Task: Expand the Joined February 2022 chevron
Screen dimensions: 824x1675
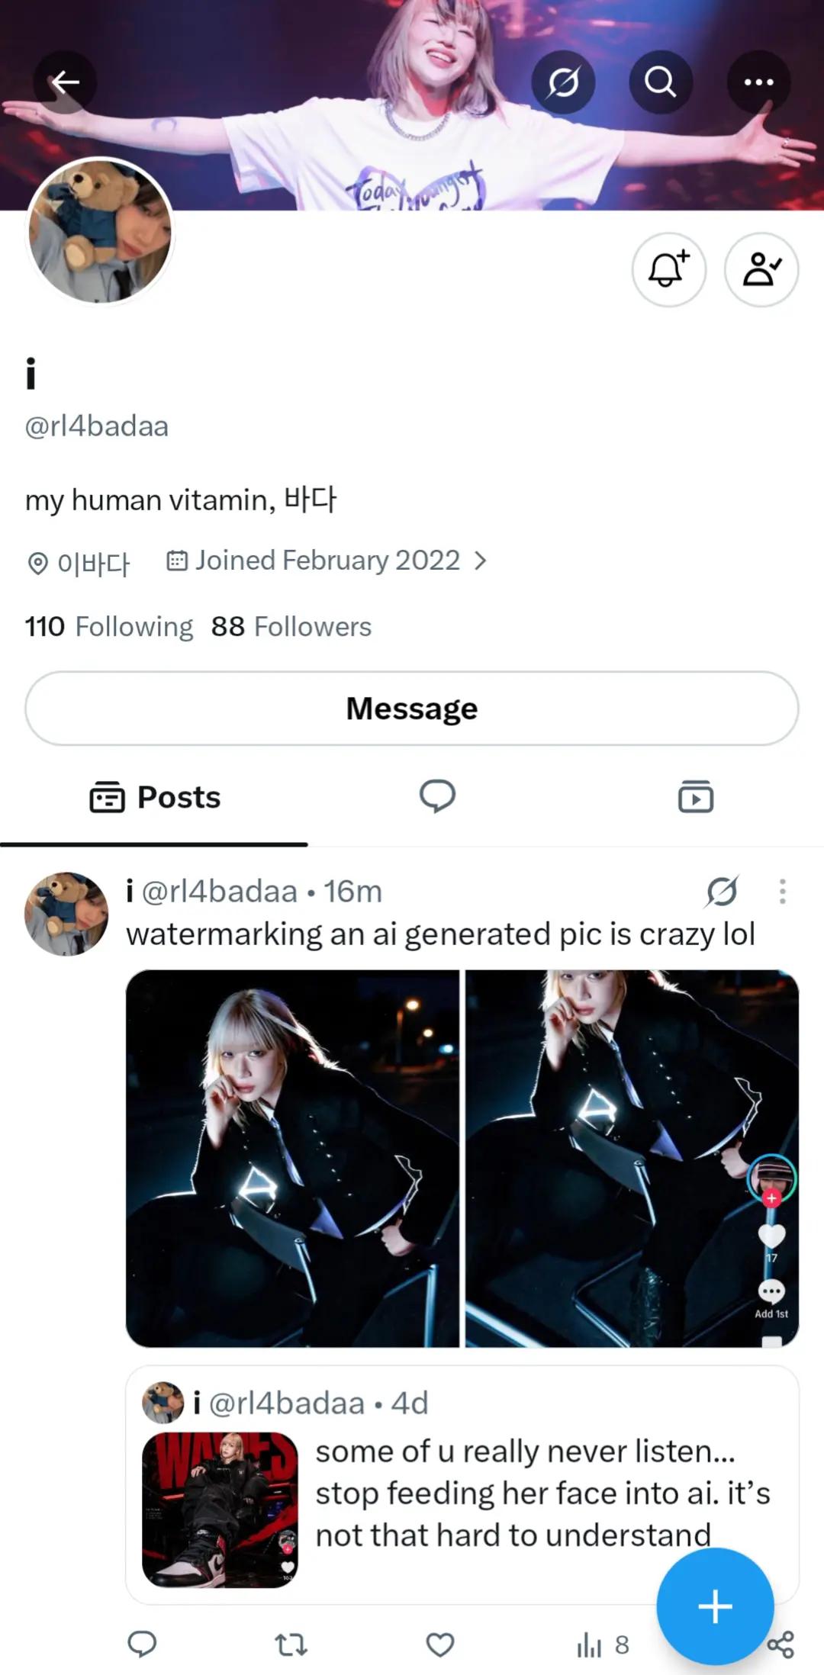Action: [480, 561]
